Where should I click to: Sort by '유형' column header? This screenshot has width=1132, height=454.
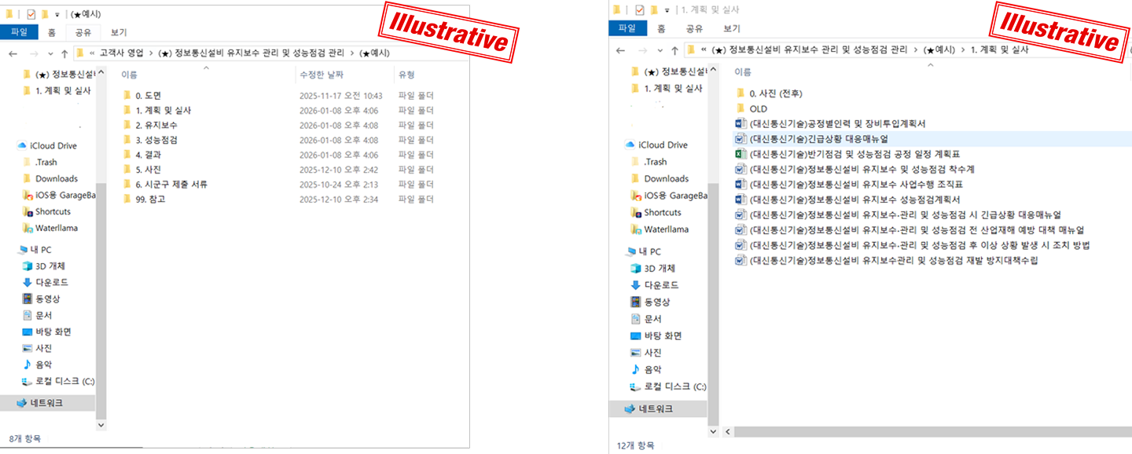(x=406, y=75)
